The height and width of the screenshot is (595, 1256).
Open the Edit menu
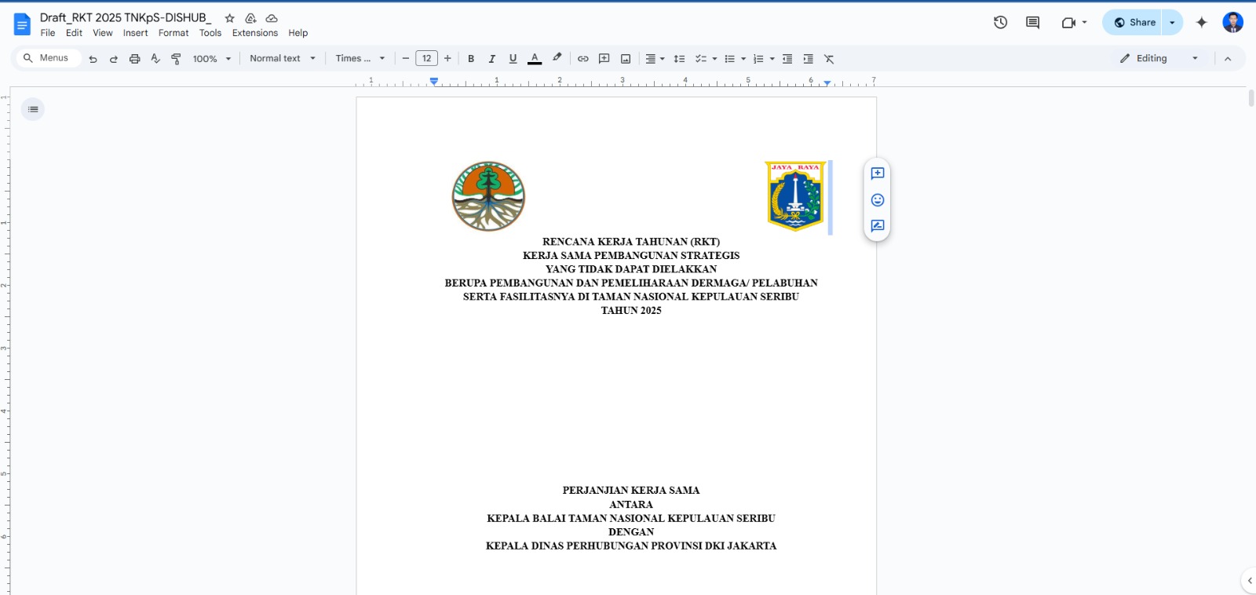pos(74,33)
